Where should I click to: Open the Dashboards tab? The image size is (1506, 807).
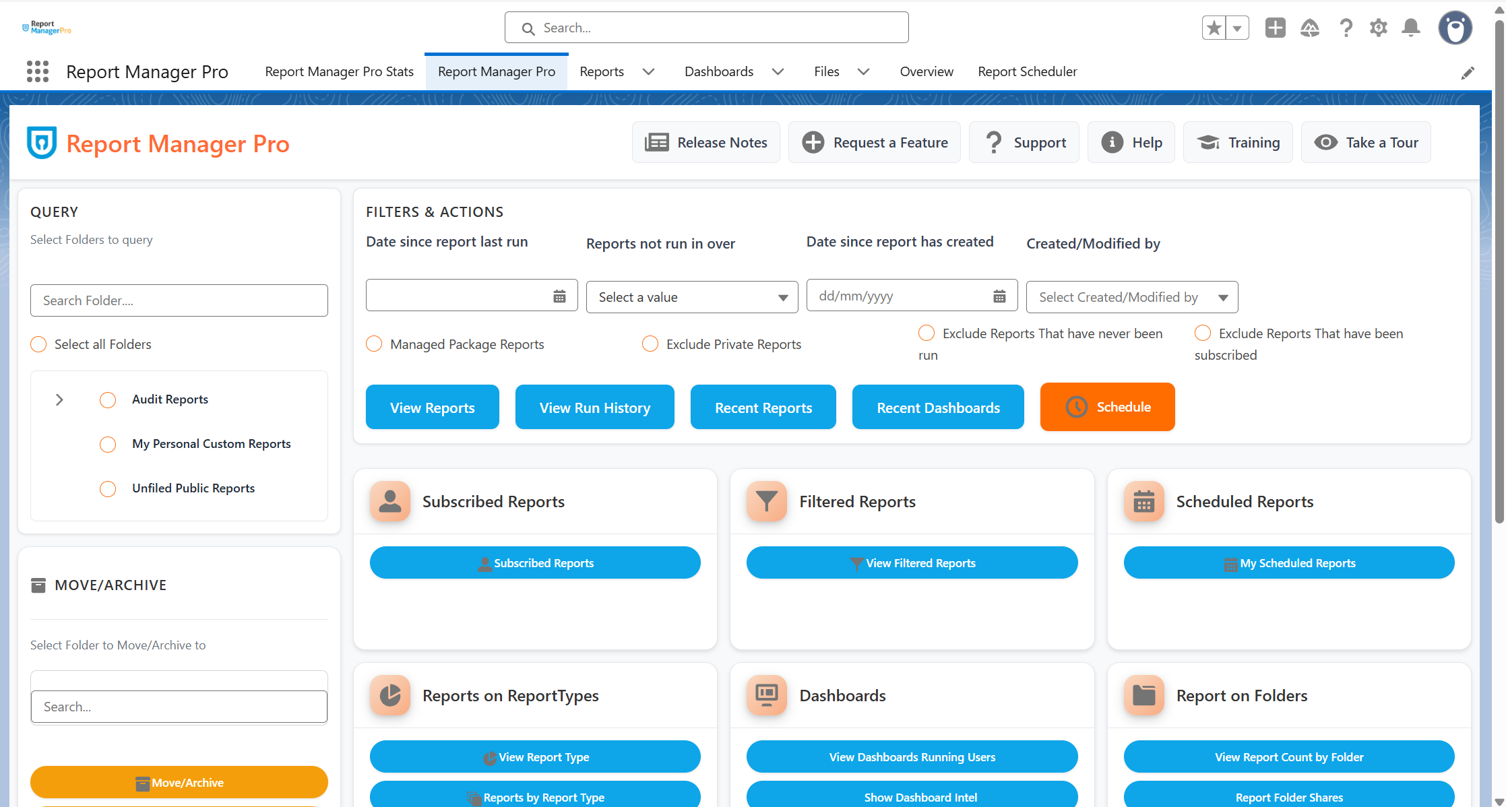click(x=719, y=71)
